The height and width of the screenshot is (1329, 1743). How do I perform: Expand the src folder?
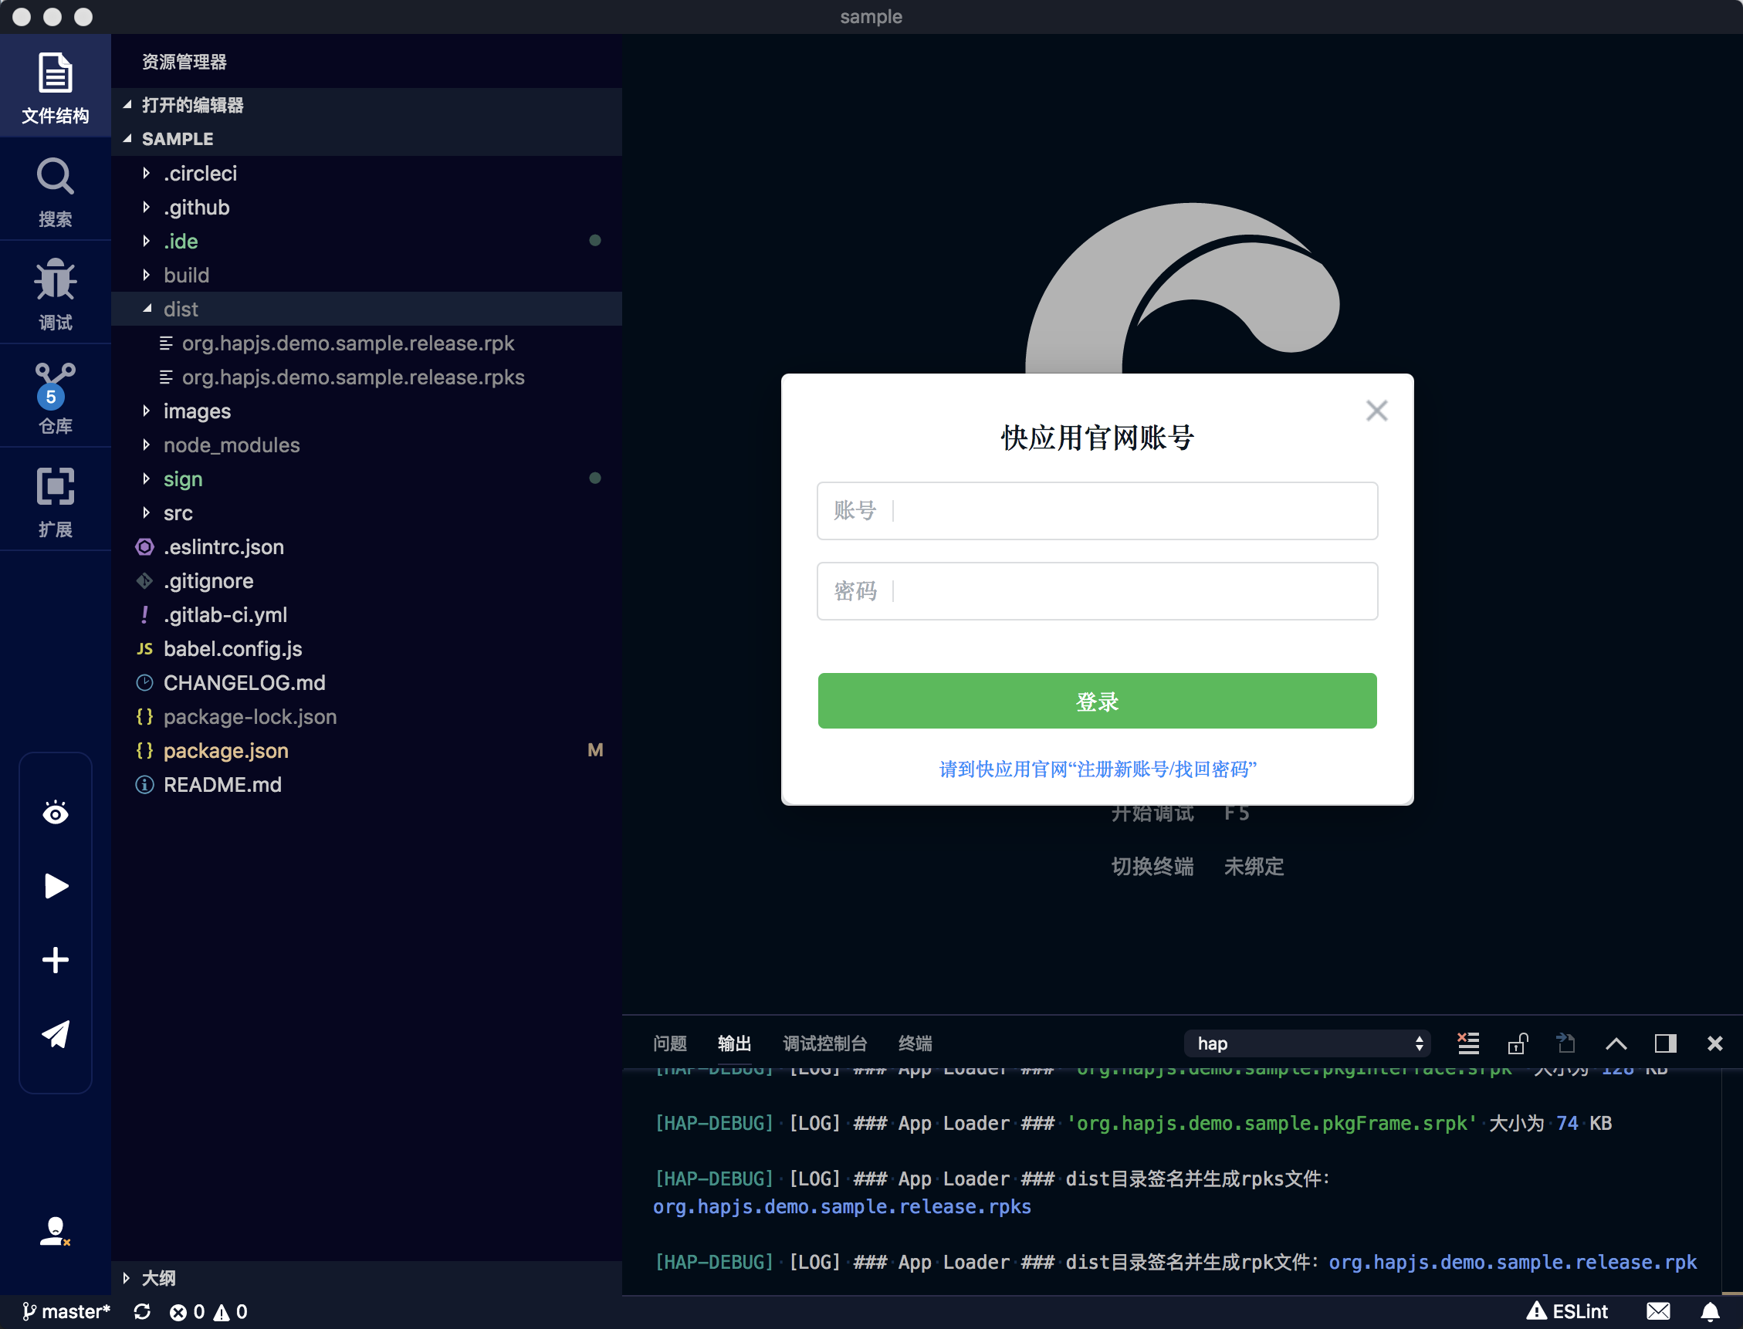pos(367,513)
